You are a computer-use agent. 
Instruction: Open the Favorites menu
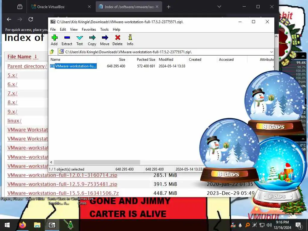pyautogui.click(x=89, y=29)
